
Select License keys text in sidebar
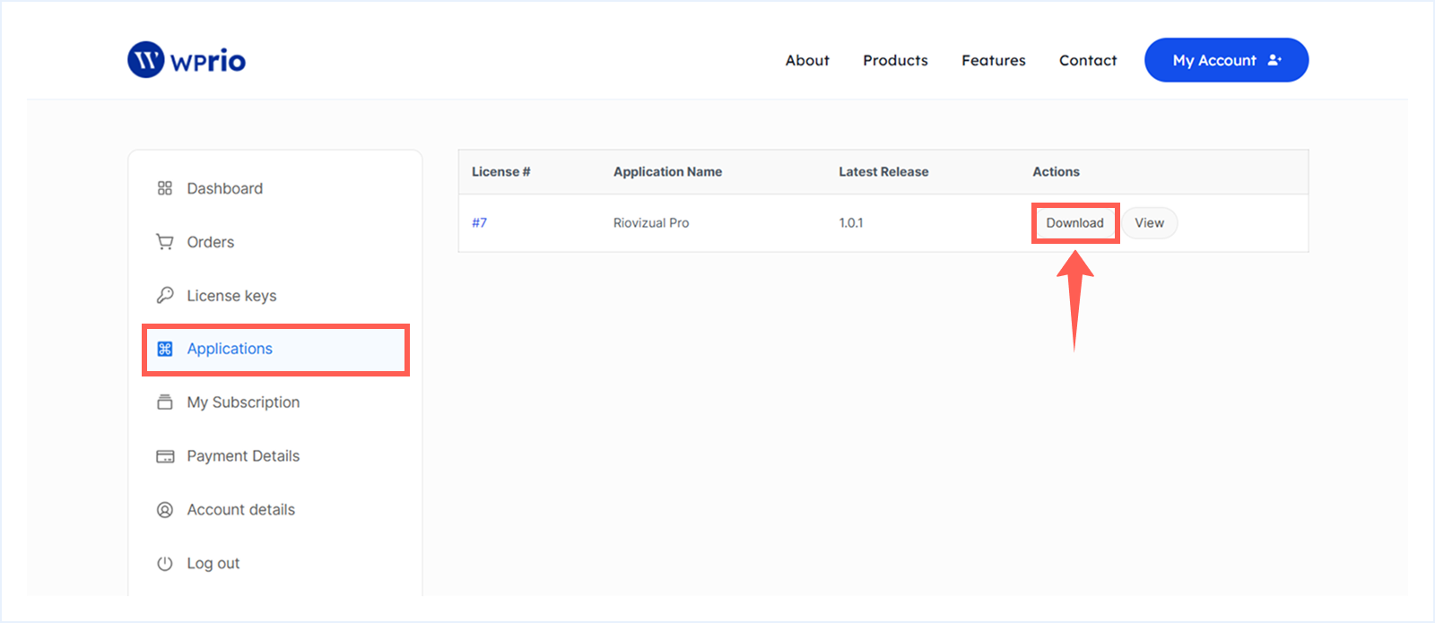click(231, 296)
